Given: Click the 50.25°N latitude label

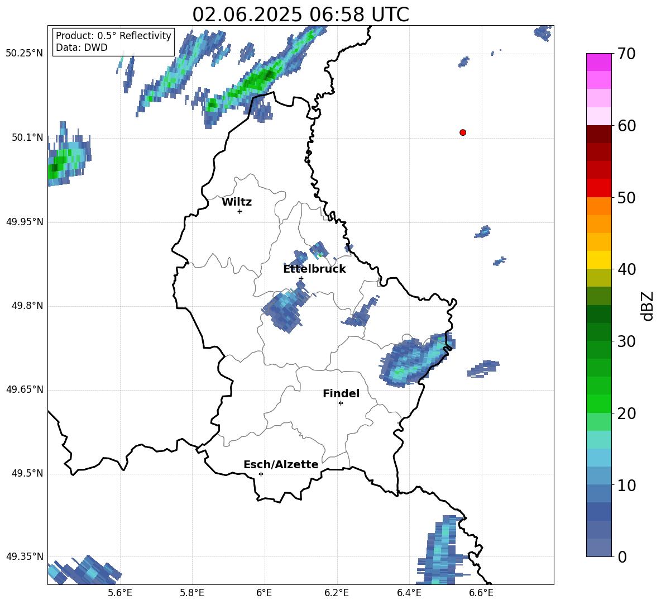Looking at the screenshot, I should (25, 54).
